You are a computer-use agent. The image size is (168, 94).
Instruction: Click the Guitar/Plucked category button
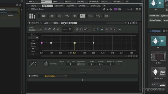155,20
